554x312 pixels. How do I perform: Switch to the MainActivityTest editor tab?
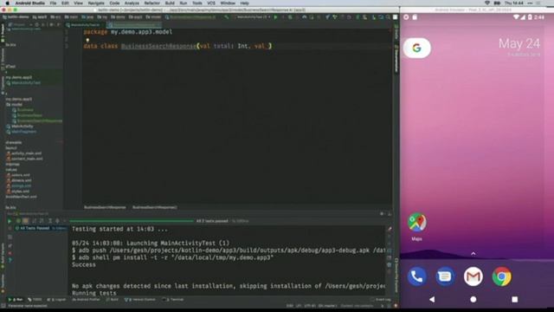[85, 25]
